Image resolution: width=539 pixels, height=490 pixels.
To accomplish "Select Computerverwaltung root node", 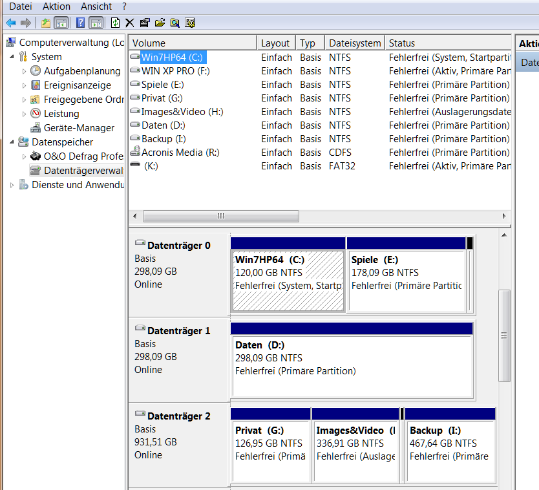I will (x=72, y=42).
